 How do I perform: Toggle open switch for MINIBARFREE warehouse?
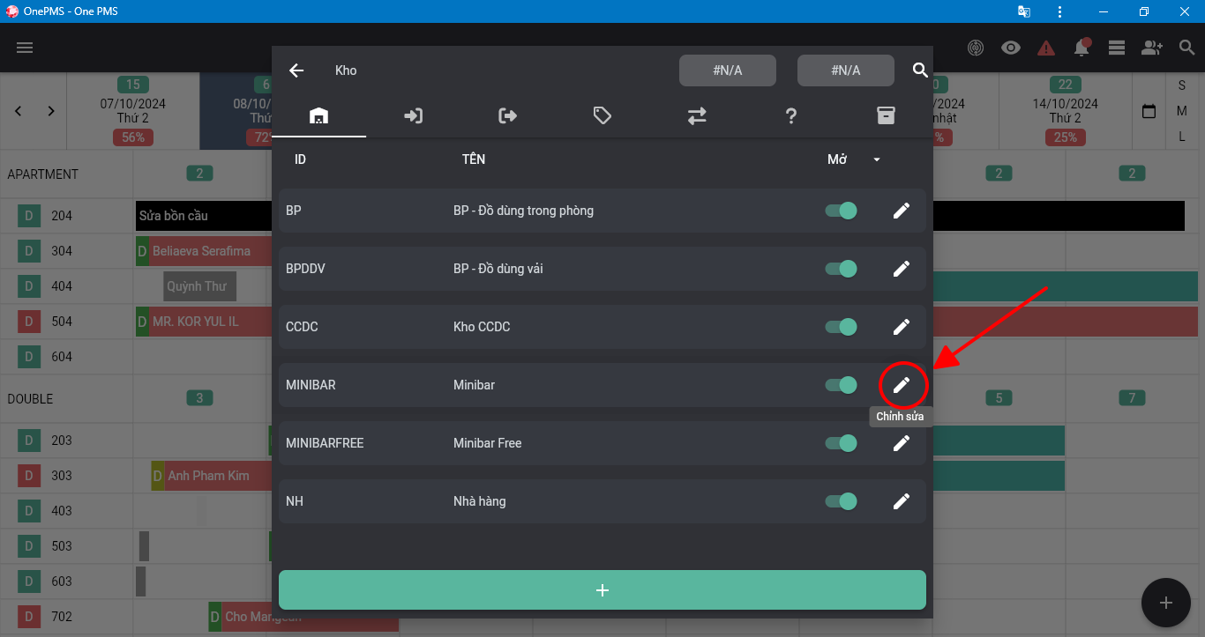pos(841,443)
